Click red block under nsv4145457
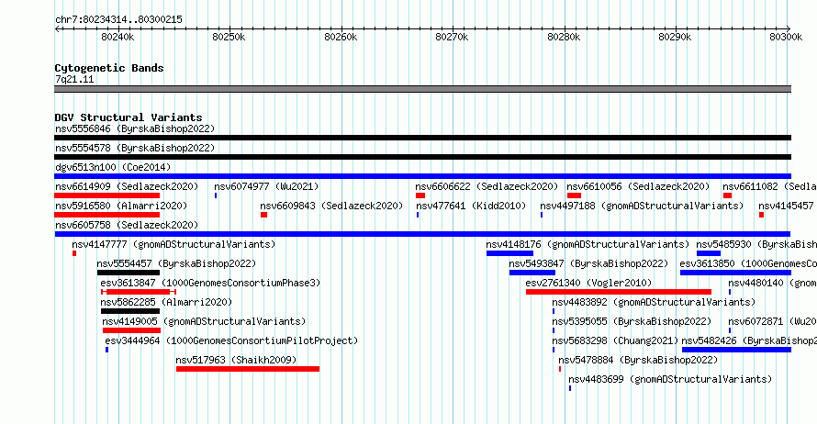817x424 pixels. tap(761, 215)
